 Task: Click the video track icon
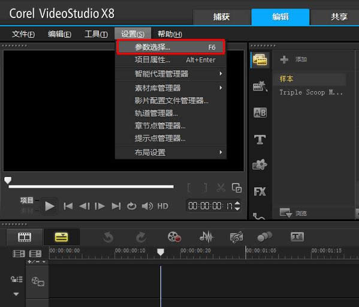click(x=38, y=281)
